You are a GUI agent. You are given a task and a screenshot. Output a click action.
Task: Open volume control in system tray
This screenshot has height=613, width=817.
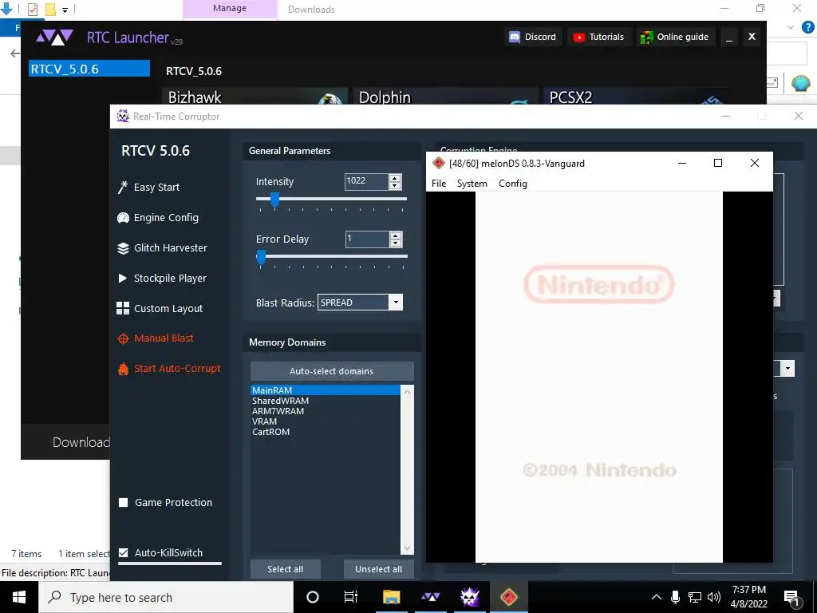coord(714,597)
